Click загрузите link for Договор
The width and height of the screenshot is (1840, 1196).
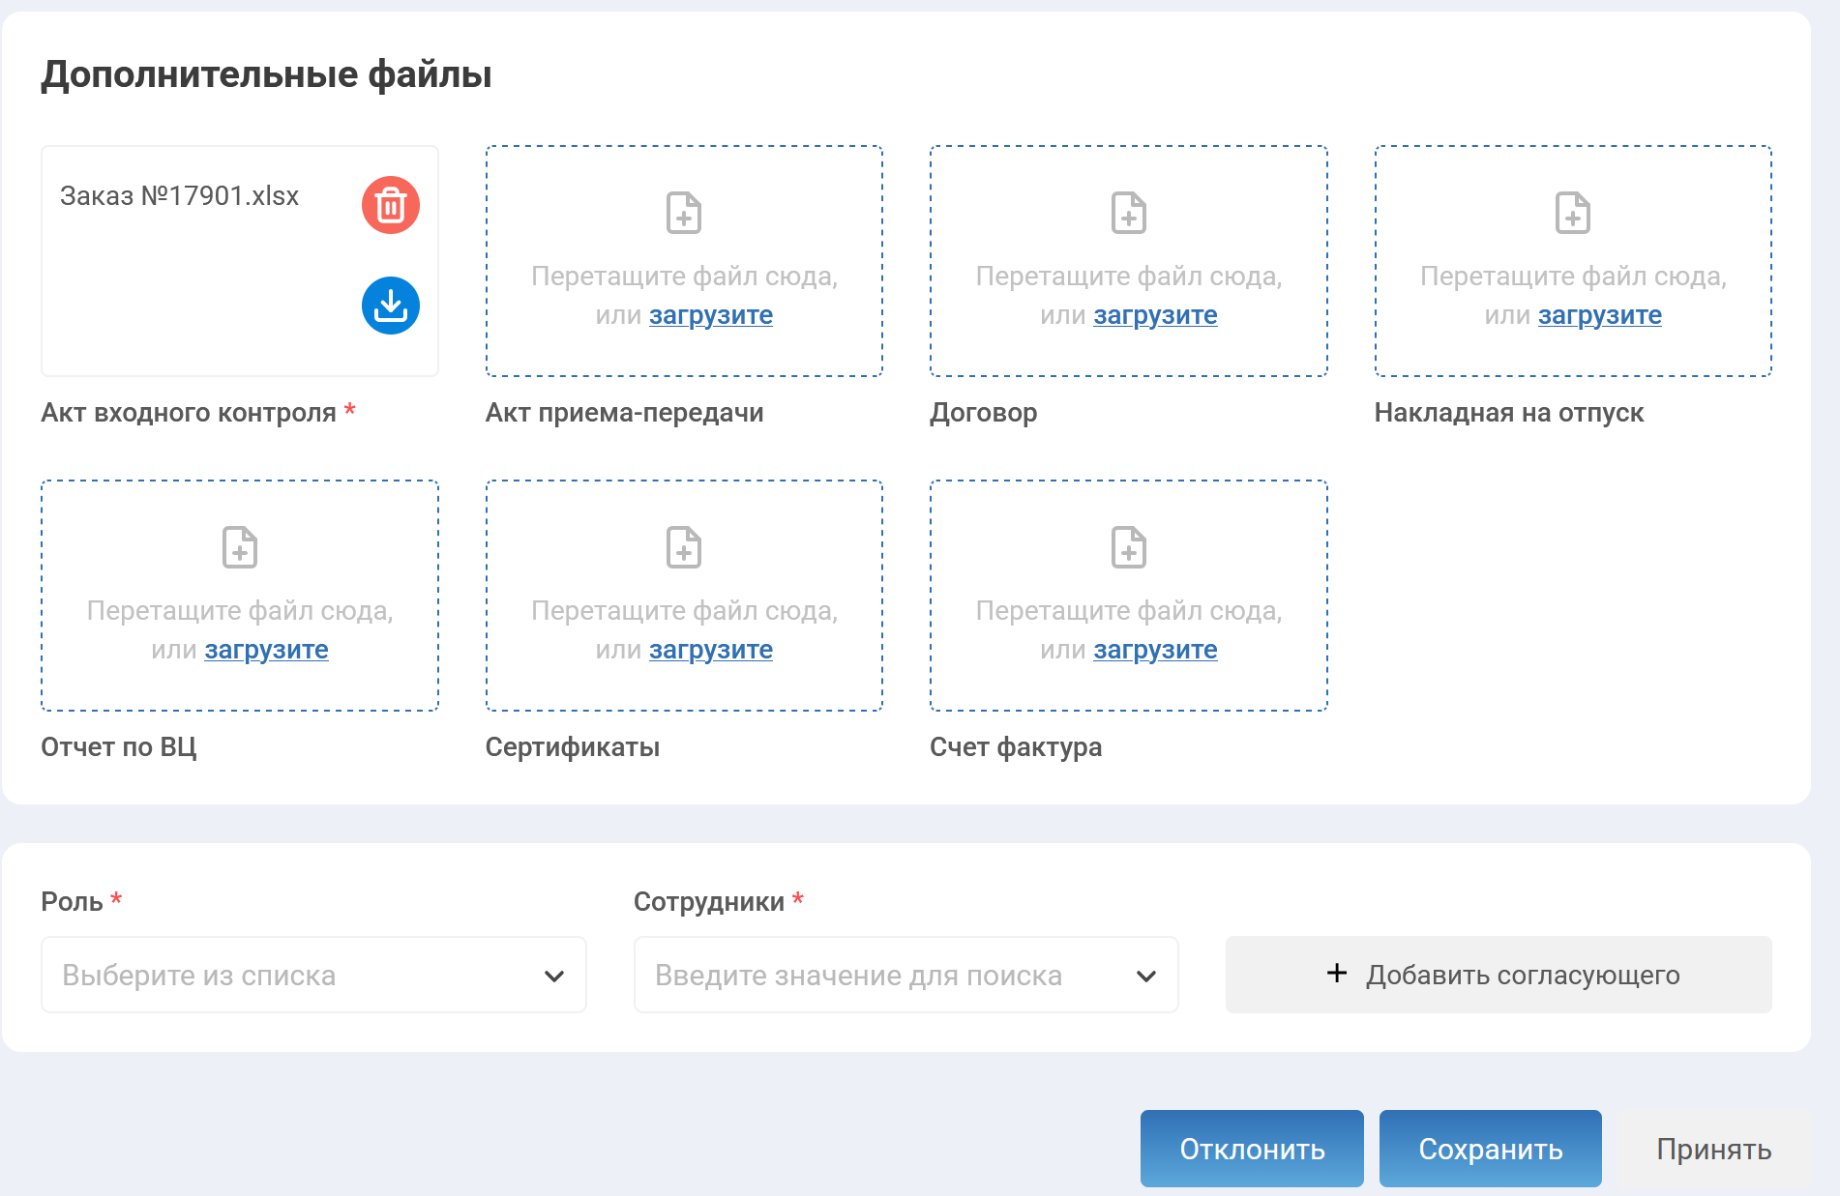coord(1155,315)
